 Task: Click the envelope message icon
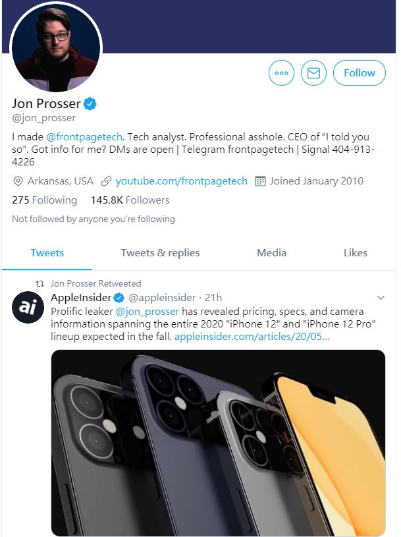pyautogui.click(x=313, y=73)
